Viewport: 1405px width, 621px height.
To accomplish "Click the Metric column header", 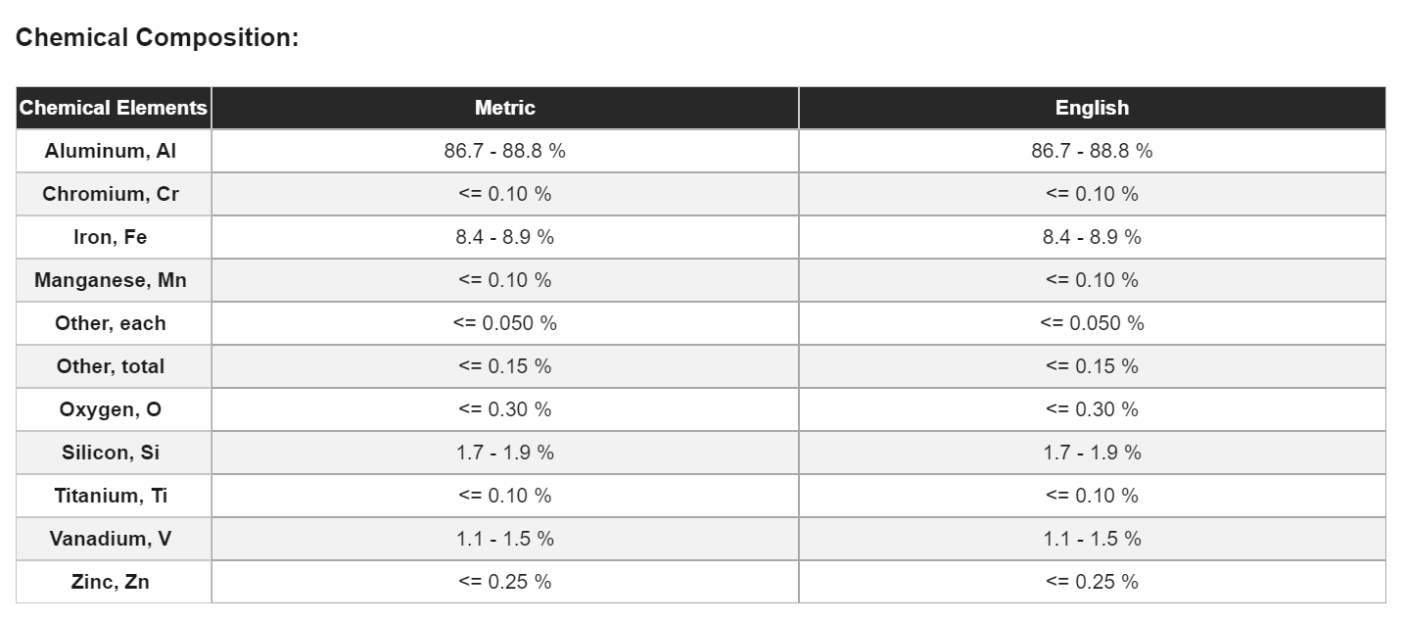I will pyautogui.click(x=504, y=108).
